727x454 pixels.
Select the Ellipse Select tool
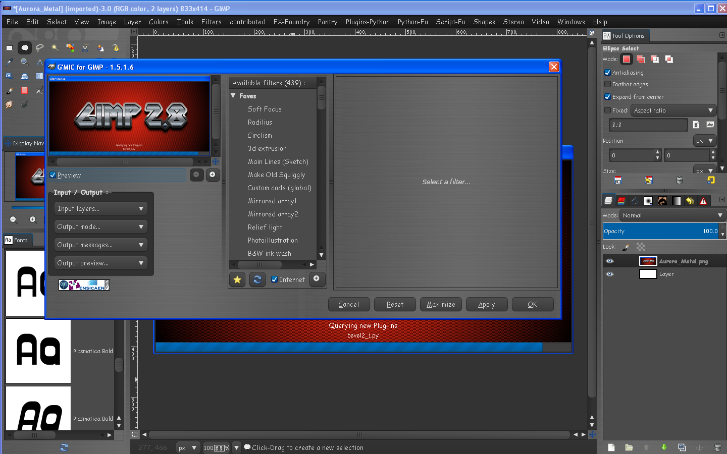pyautogui.click(x=24, y=48)
